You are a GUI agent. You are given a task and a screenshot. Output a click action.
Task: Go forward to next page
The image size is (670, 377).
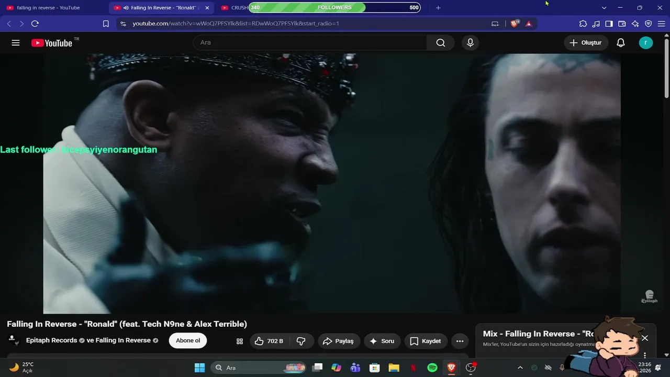coord(21,24)
